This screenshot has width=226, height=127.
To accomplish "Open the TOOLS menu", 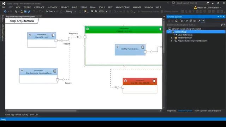I will pyautogui.click(x=102, y=7).
